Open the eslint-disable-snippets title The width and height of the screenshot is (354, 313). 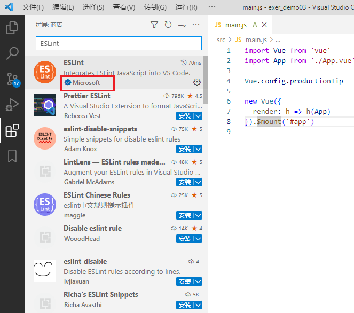pyautogui.click(x=100, y=129)
